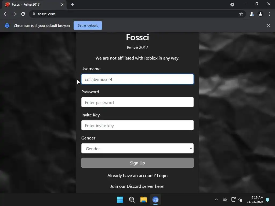Click the cloud sync tray icon
This screenshot has height=206, width=275.
[225, 200]
